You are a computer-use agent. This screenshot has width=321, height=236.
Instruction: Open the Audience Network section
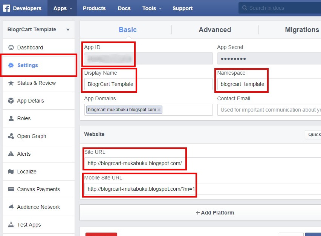39,207
